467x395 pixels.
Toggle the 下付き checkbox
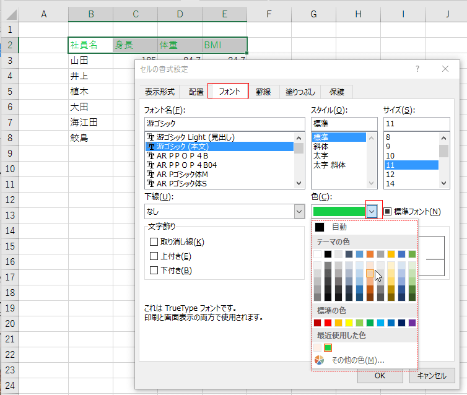coord(154,271)
